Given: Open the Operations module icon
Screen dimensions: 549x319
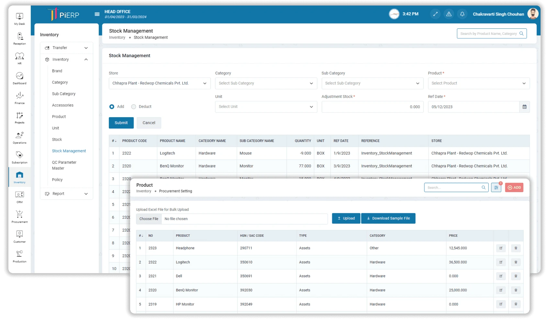Looking at the screenshot, I should pyautogui.click(x=19, y=138).
